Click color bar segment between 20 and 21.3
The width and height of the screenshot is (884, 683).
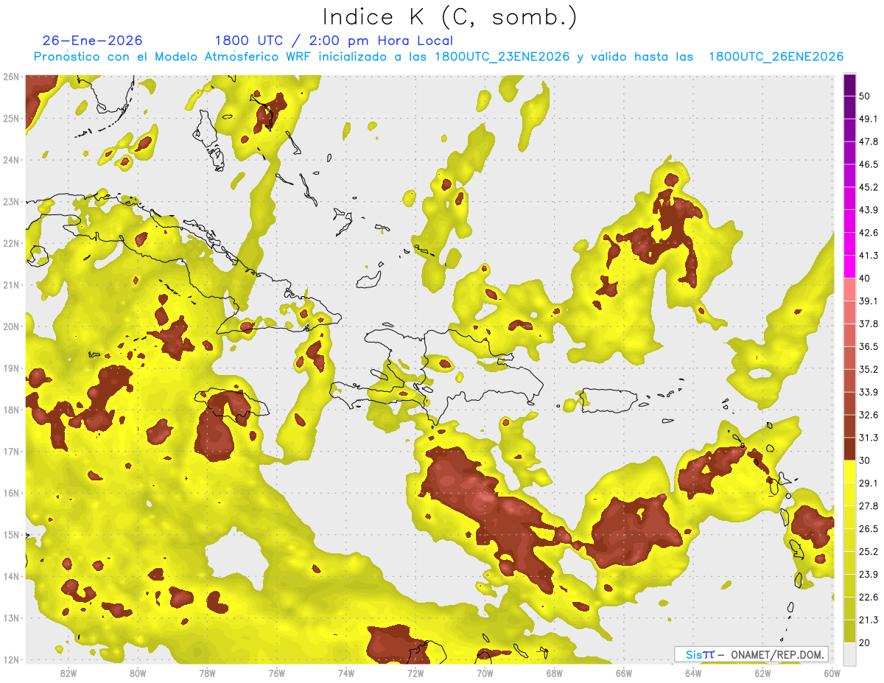coord(849,631)
